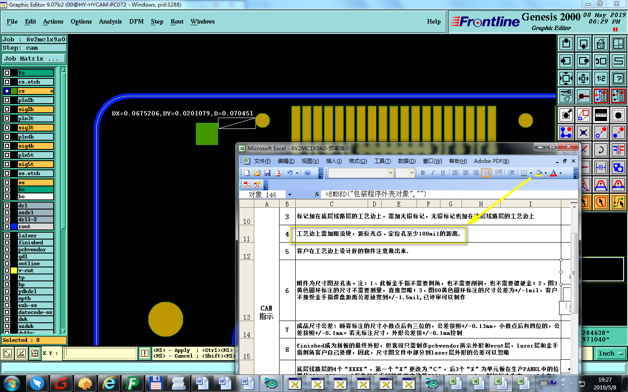Click the blue color swatch of rout layer
628x392 pixels.
(x=14, y=226)
